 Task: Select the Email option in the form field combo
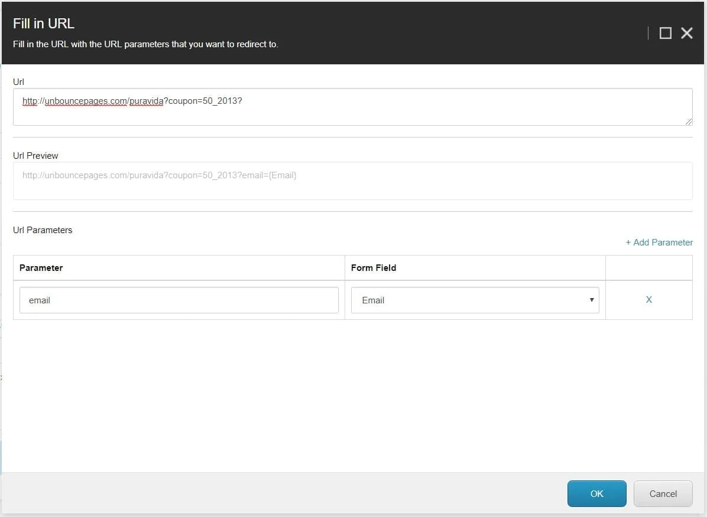pyautogui.click(x=473, y=300)
